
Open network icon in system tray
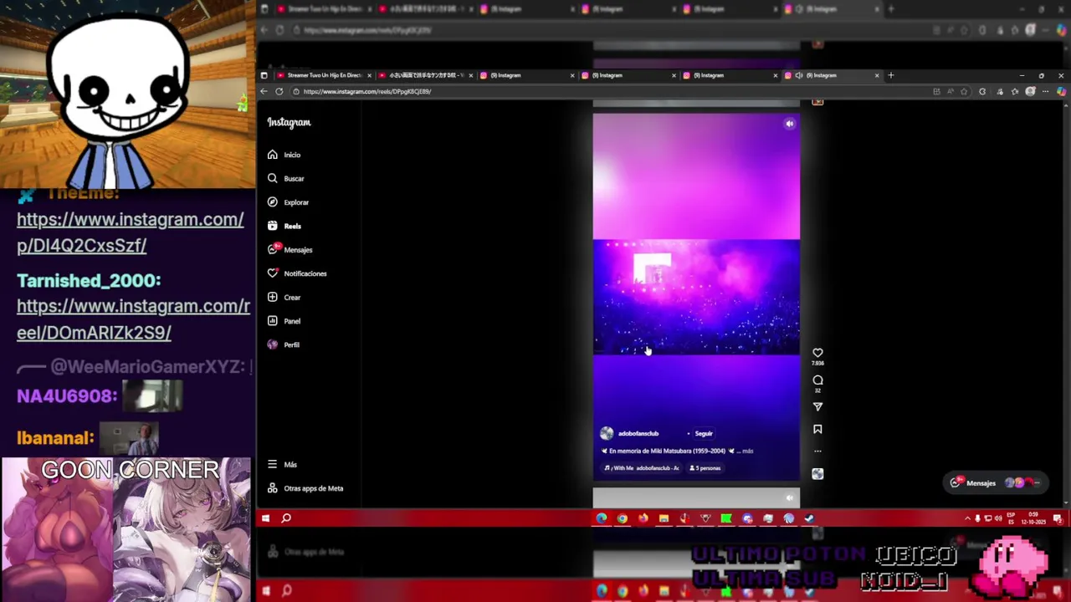click(987, 518)
